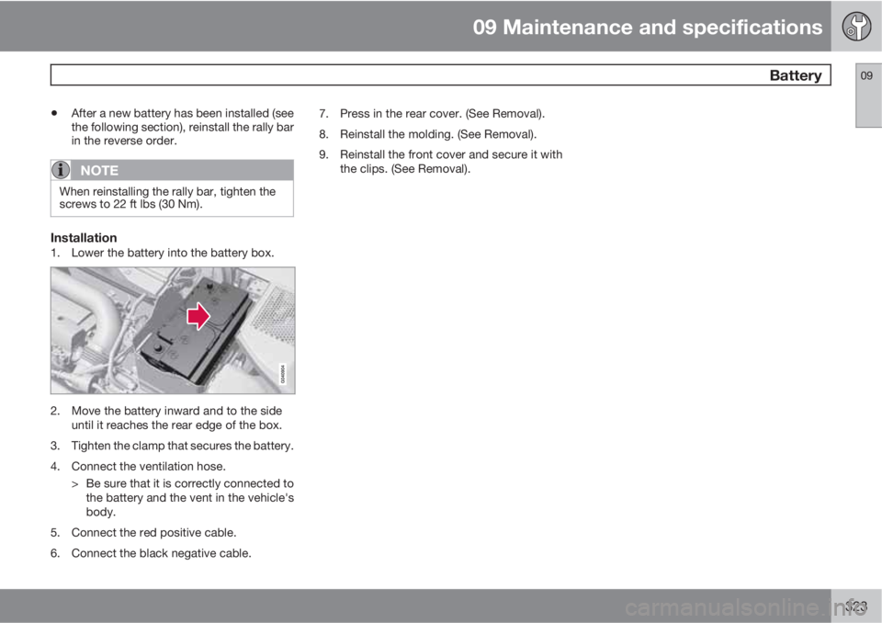The image size is (882, 623).
Task: Click "Be sure that it is correctly connected" sub-step
Action: (x=189, y=497)
